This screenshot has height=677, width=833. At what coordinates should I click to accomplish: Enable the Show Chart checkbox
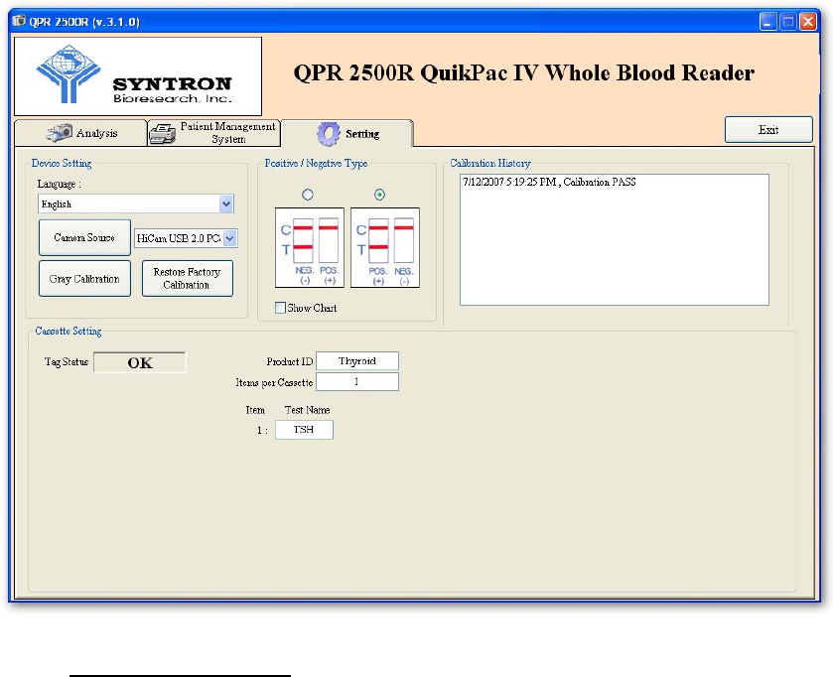pos(280,308)
